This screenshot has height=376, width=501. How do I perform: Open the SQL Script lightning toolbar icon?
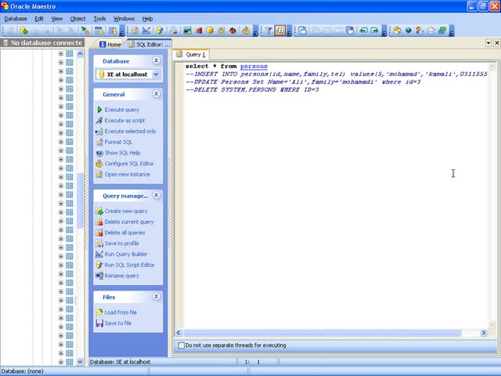click(160, 31)
